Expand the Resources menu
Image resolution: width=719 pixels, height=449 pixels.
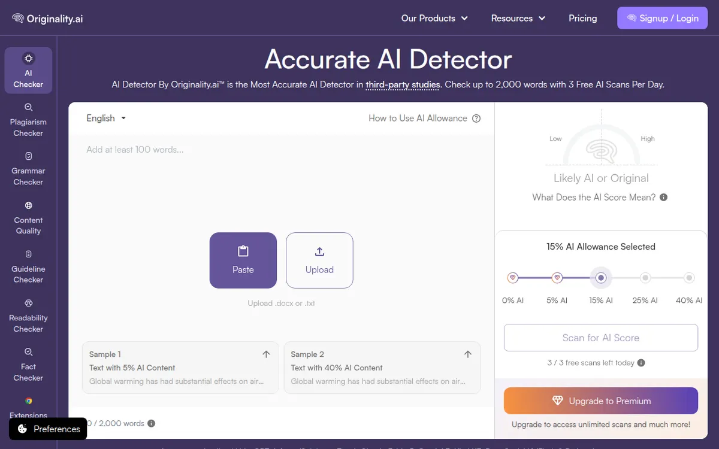click(518, 19)
